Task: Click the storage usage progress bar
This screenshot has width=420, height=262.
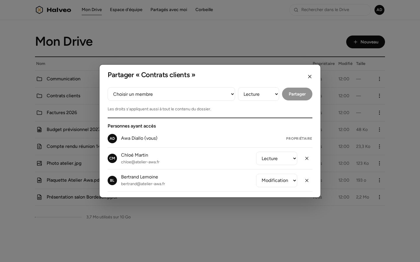Action: click(58, 217)
